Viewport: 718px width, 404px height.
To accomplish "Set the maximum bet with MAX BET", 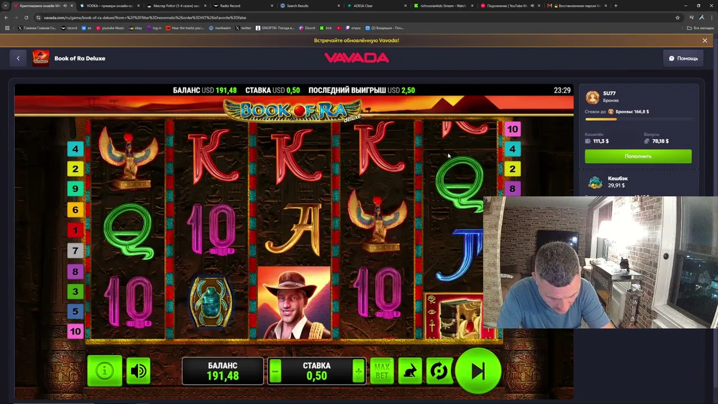I will [x=381, y=371].
